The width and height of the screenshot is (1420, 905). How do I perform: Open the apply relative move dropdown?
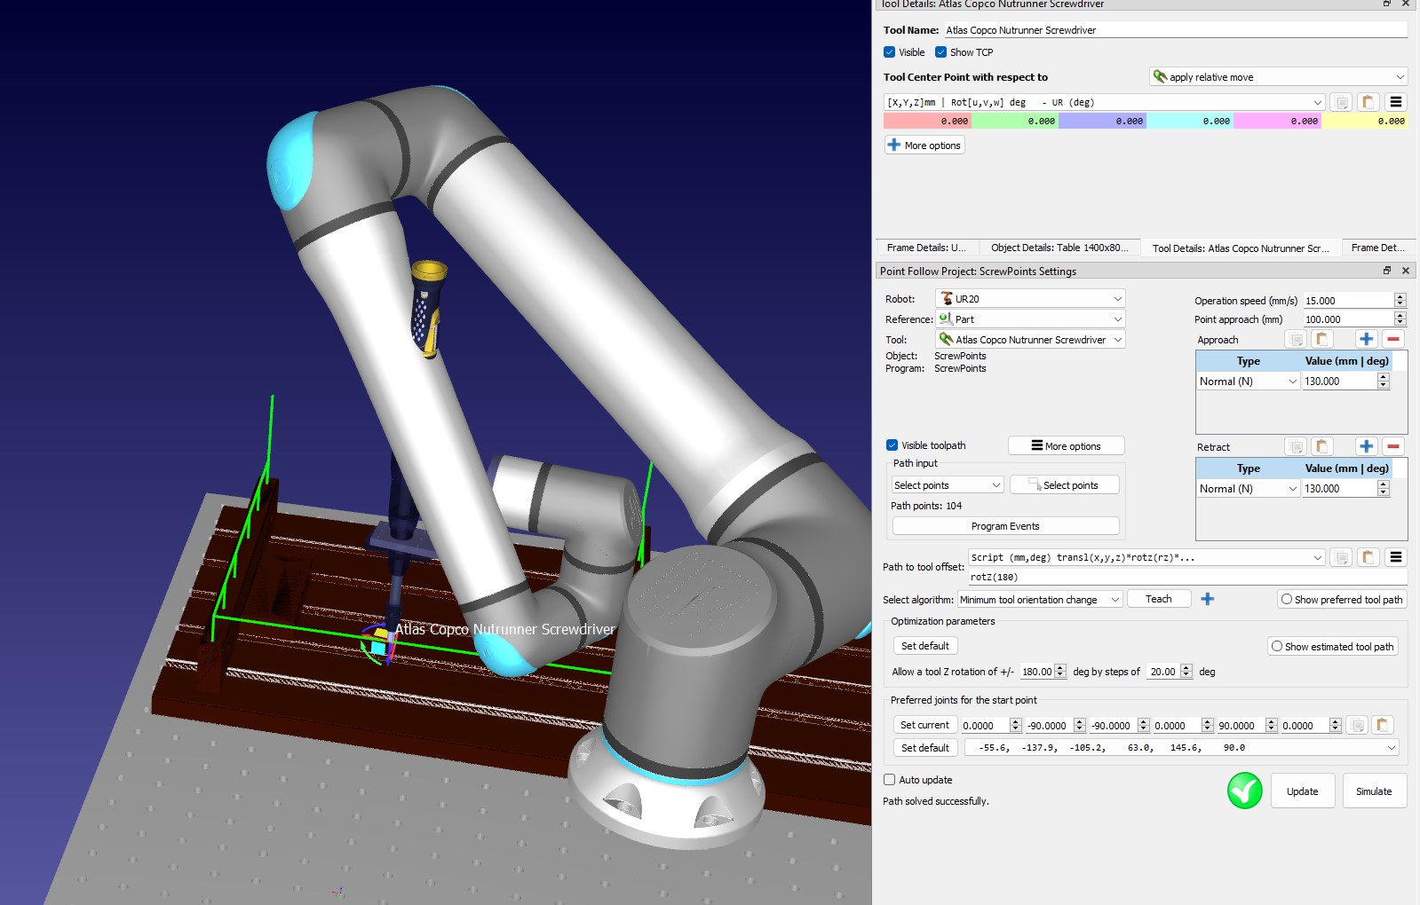pyautogui.click(x=1278, y=77)
